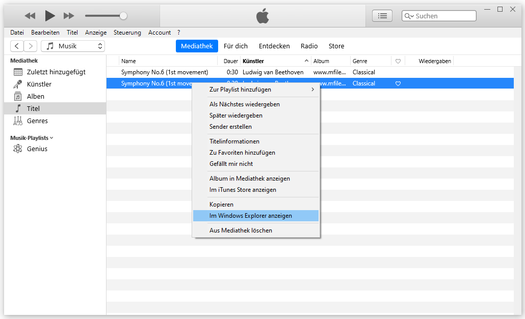Collapse the Musik-Playlists section chevron

pos(51,138)
